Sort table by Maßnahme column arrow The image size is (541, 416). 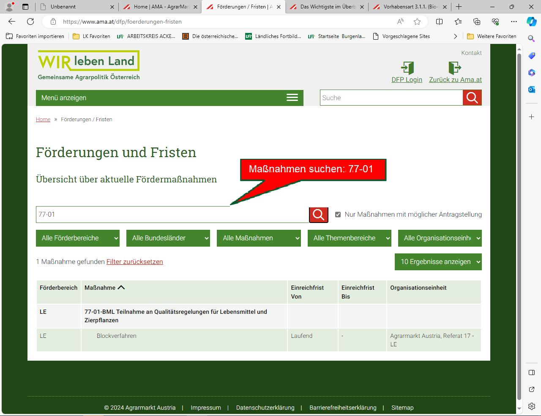pos(121,288)
